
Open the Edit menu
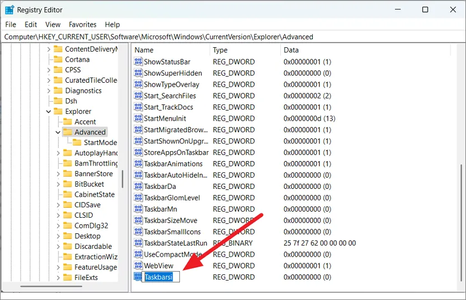pyautogui.click(x=31, y=24)
